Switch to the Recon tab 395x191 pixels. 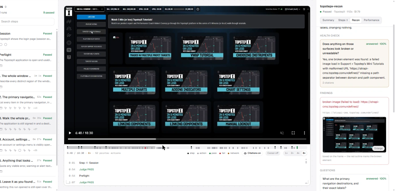tap(356, 20)
